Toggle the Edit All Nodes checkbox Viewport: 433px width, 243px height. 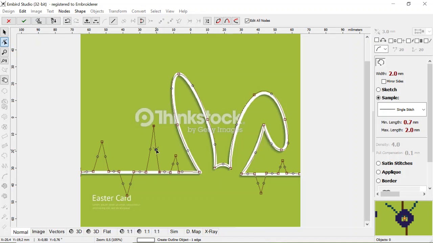point(247,21)
